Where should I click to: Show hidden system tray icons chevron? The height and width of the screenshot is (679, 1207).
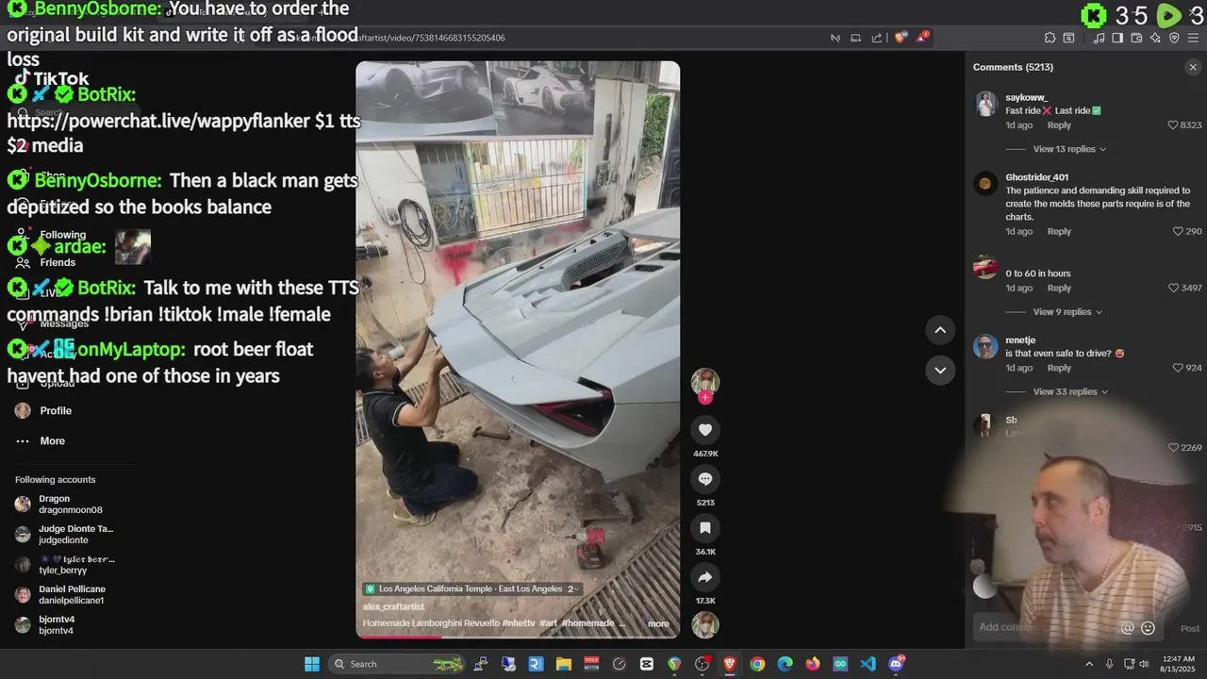point(1089,664)
